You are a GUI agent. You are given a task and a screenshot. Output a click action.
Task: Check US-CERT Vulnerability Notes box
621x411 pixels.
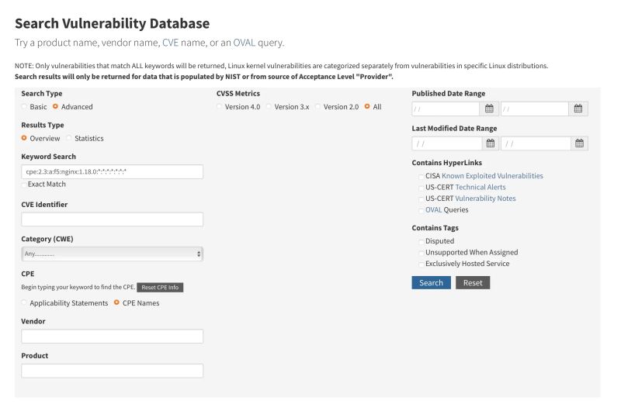(421, 199)
